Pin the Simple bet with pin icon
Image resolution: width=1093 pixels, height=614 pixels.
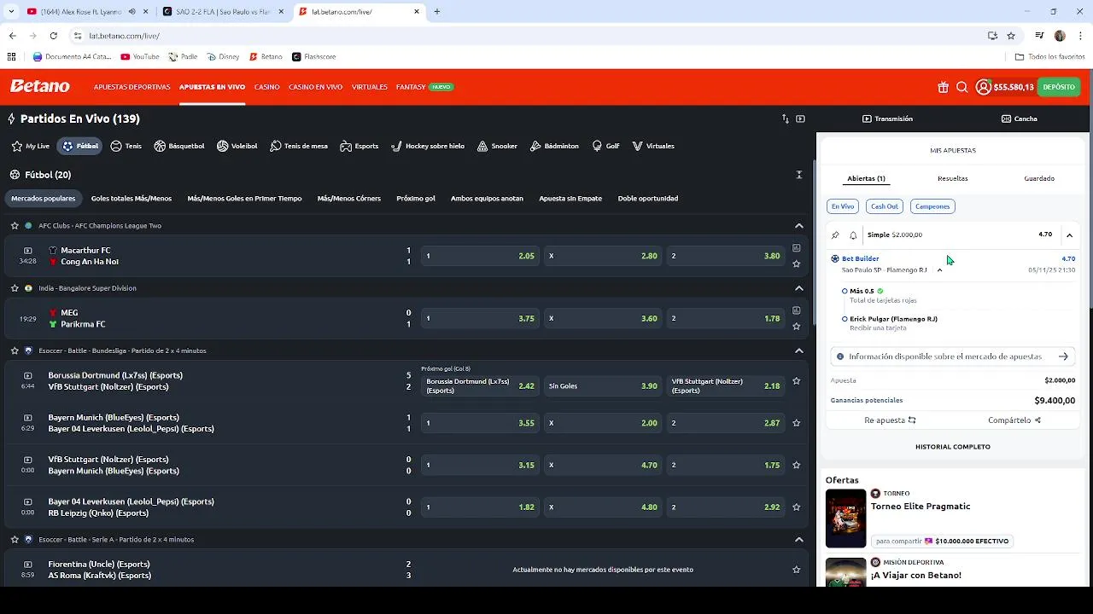tap(835, 235)
